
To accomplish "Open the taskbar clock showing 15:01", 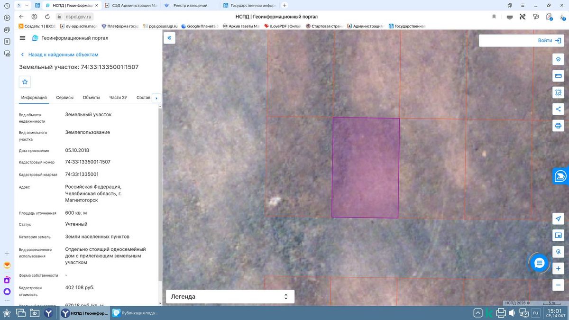I will [555, 313].
